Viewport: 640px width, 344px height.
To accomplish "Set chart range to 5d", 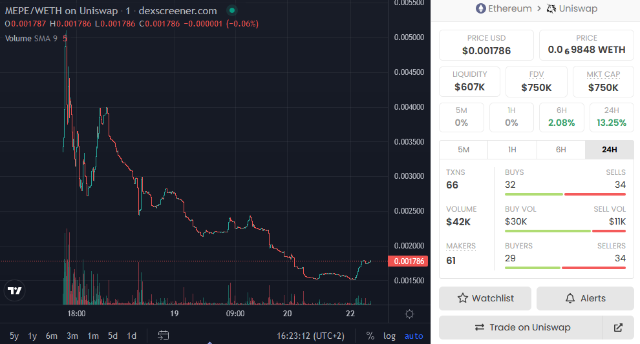I will 112,336.
